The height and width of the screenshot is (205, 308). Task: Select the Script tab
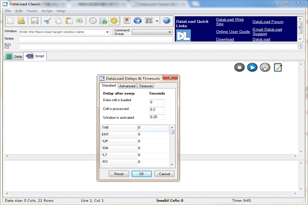point(35,56)
